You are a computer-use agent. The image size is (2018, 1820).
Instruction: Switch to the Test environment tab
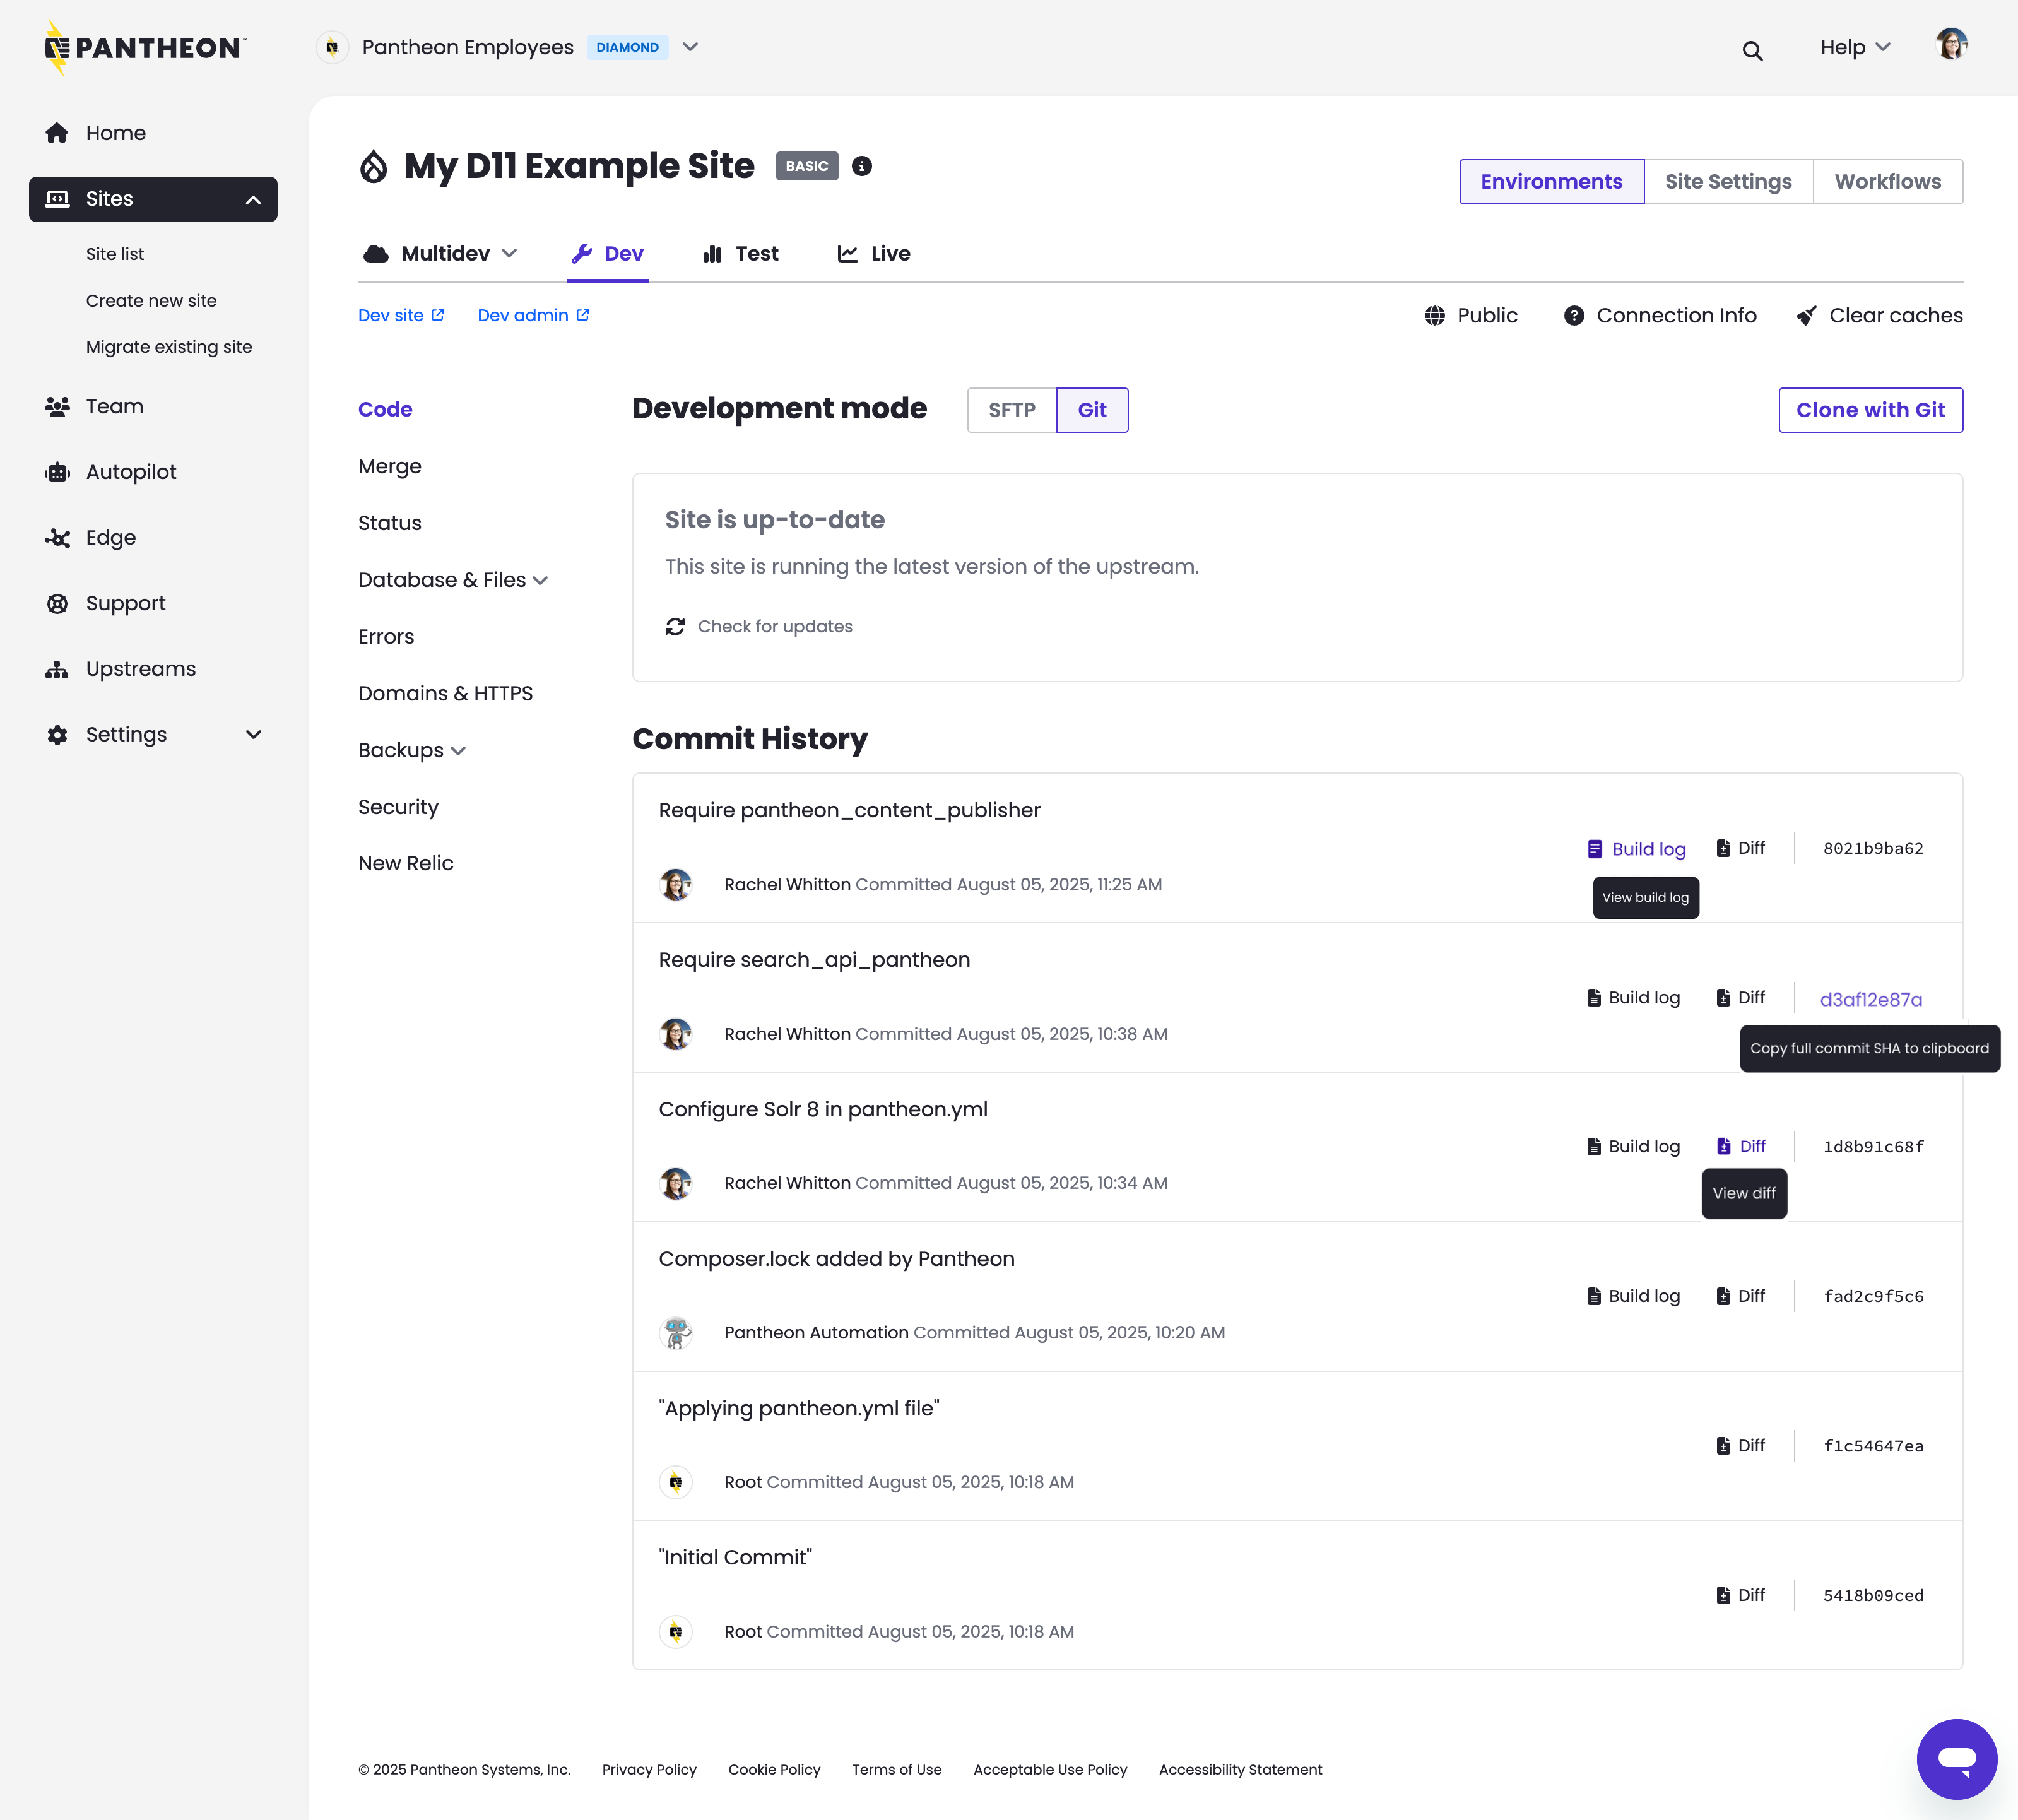click(x=740, y=253)
